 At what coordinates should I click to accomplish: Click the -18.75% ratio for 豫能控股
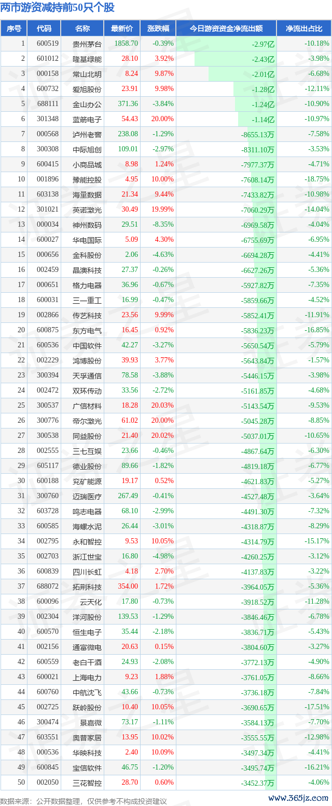pyautogui.click(x=316, y=179)
